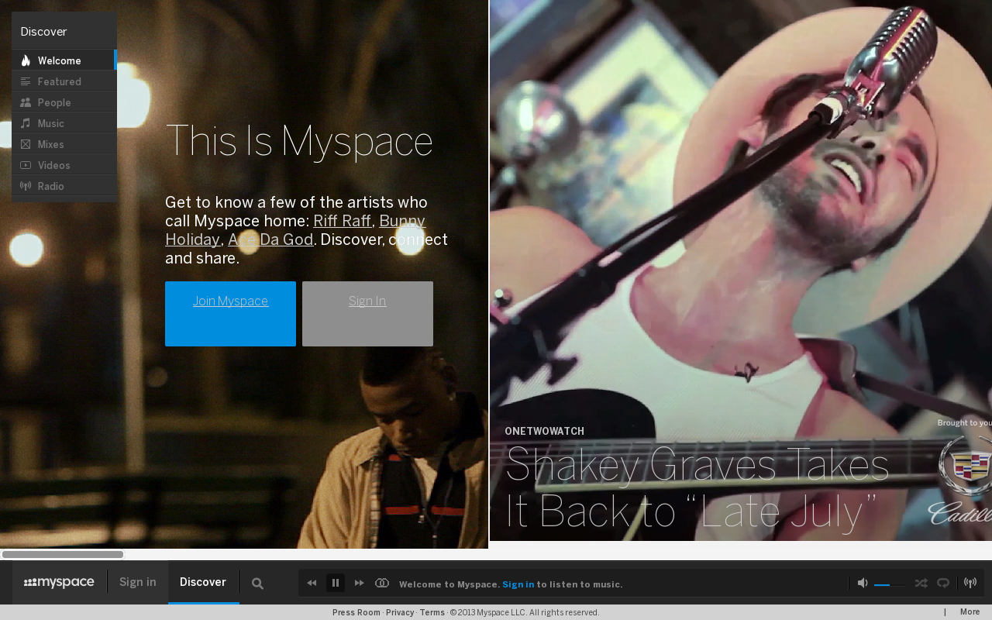Click the Join Myspace button

[230, 314]
